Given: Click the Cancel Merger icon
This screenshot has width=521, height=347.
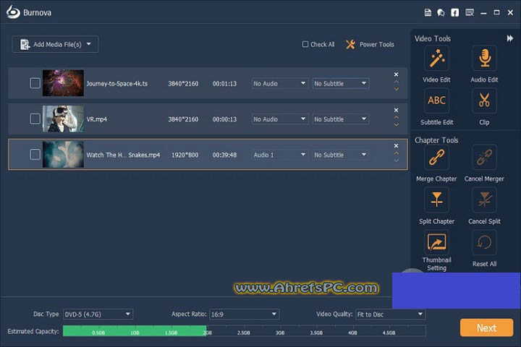Looking at the screenshot, I should tap(484, 157).
